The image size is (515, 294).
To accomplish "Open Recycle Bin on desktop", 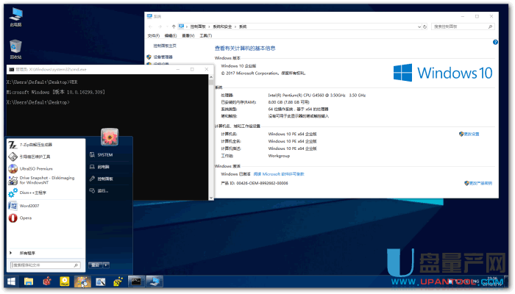I will 15,48.
